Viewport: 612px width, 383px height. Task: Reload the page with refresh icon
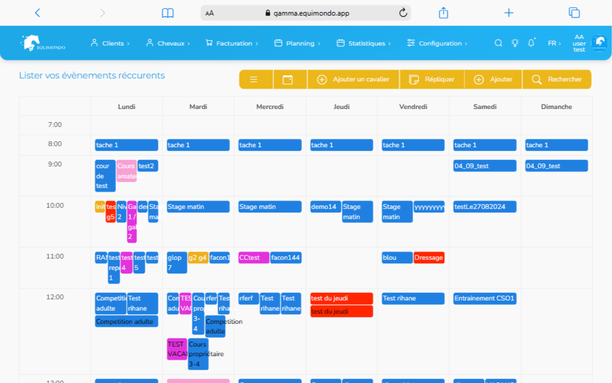click(x=403, y=13)
